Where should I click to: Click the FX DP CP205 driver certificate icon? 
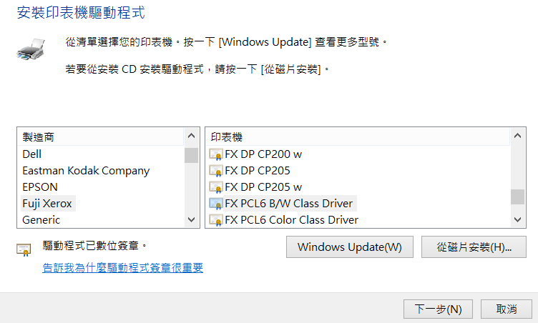[x=216, y=171]
